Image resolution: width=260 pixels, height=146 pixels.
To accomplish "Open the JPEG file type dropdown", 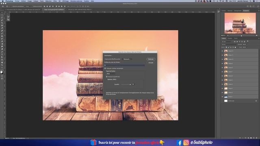I will [x=111, y=74].
